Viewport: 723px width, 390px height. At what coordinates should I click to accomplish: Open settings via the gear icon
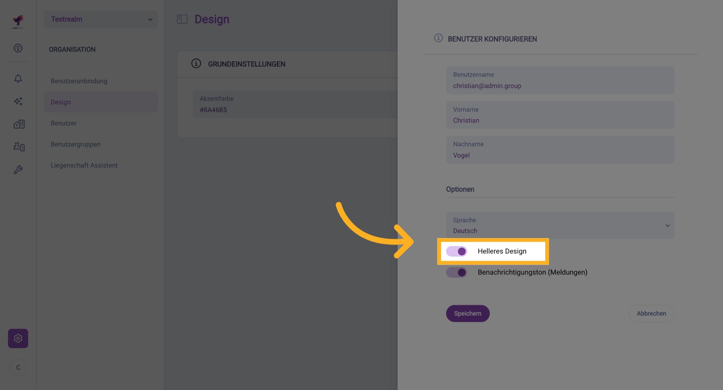[18, 338]
